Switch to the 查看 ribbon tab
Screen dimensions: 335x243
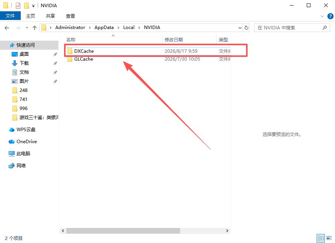70,16
